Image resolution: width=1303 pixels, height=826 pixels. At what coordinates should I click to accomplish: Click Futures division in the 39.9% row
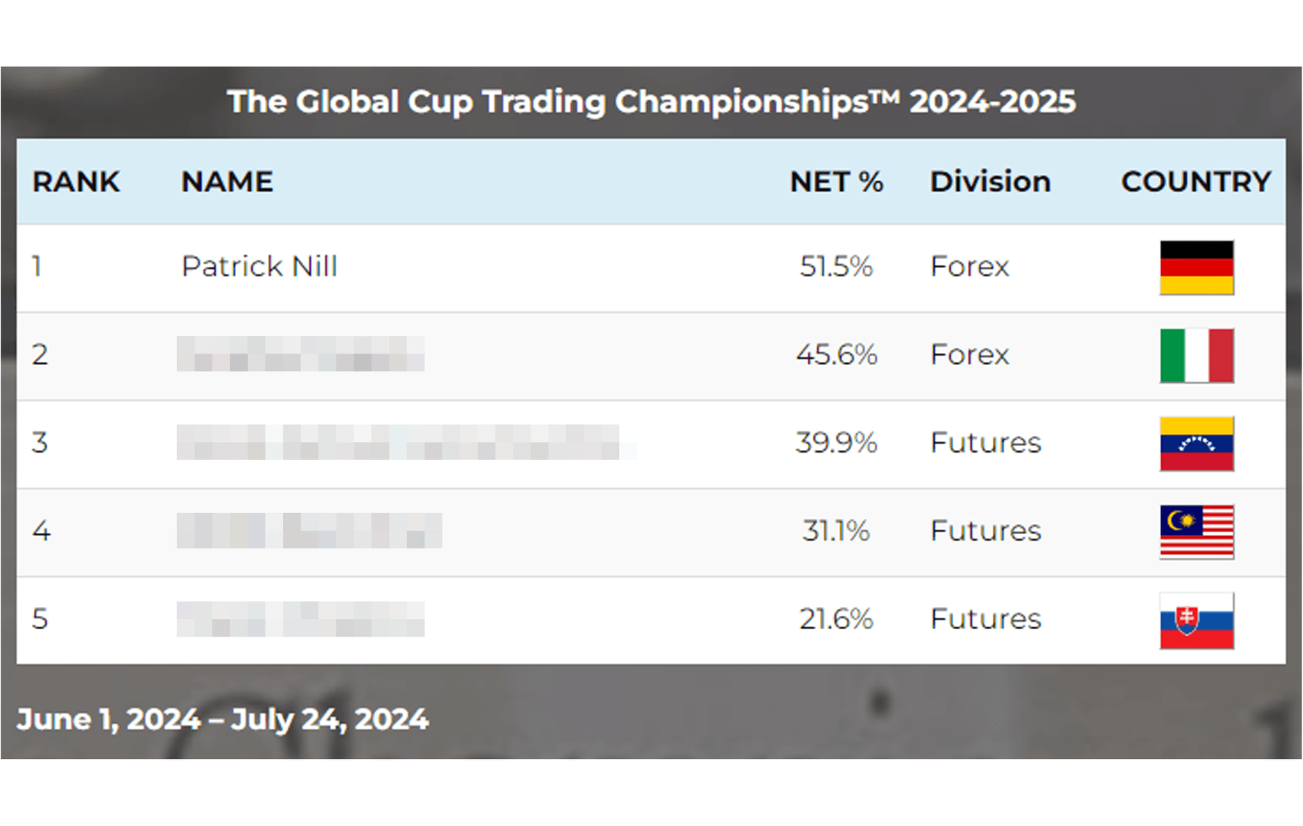tap(985, 443)
